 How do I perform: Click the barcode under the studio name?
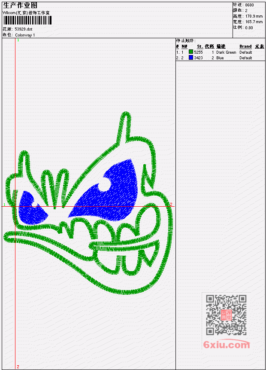coord(27,21)
